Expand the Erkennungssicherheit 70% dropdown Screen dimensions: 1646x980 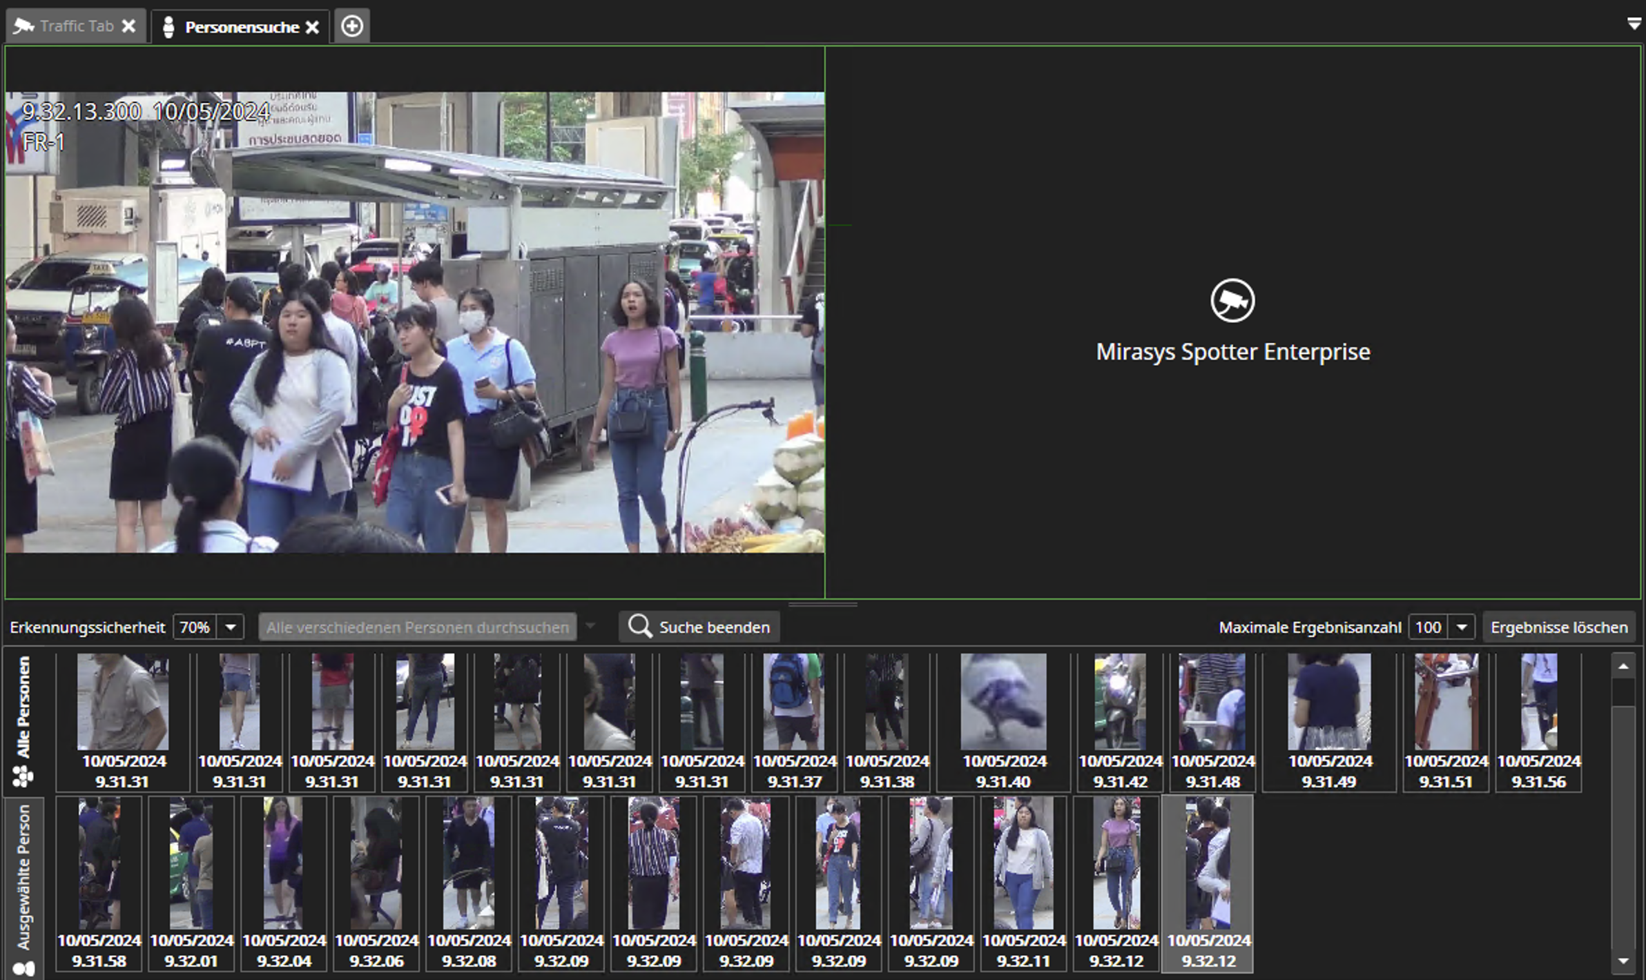pyautogui.click(x=231, y=627)
